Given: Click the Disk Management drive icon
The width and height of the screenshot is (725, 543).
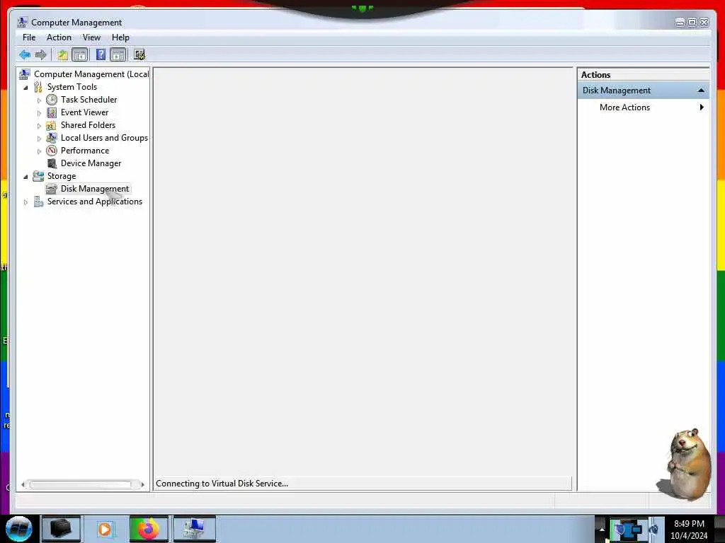Looking at the screenshot, I should click(52, 189).
